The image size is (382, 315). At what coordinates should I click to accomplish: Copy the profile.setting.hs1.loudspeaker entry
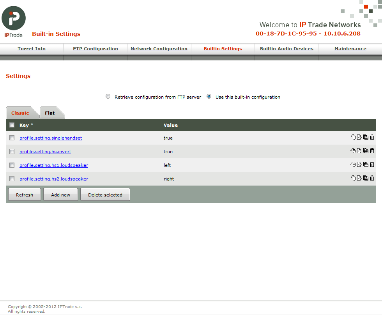[x=366, y=165]
